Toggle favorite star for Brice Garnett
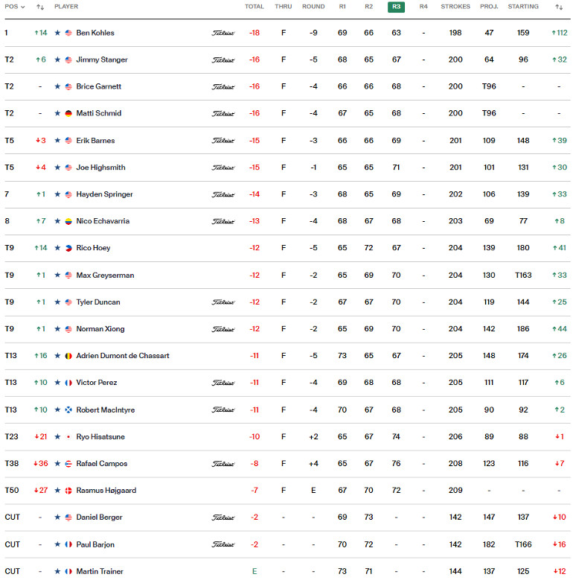573x583 pixels. click(x=57, y=86)
